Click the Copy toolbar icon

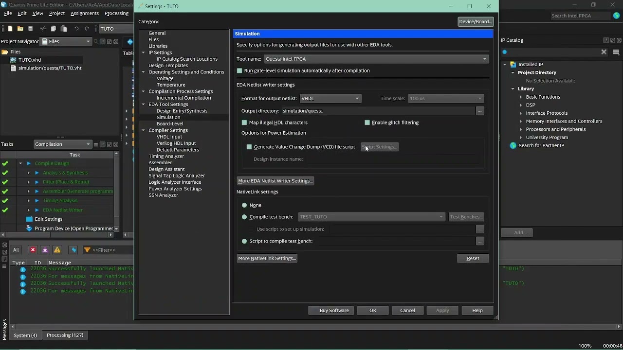[x=54, y=29]
